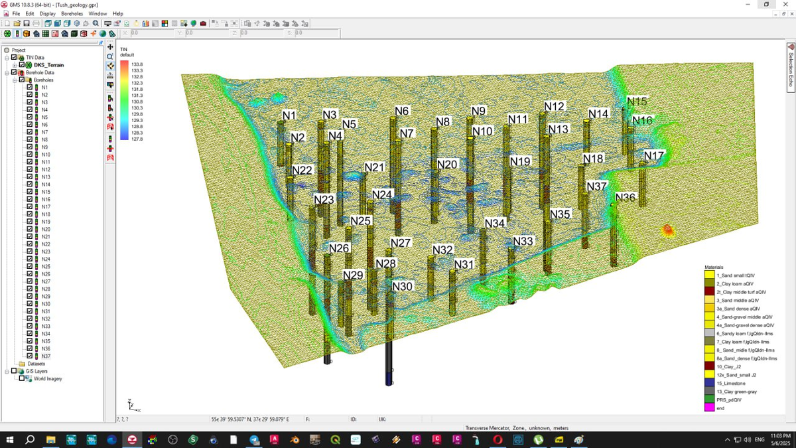Open the Help menu
796x448 pixels.
click(118, 13)
